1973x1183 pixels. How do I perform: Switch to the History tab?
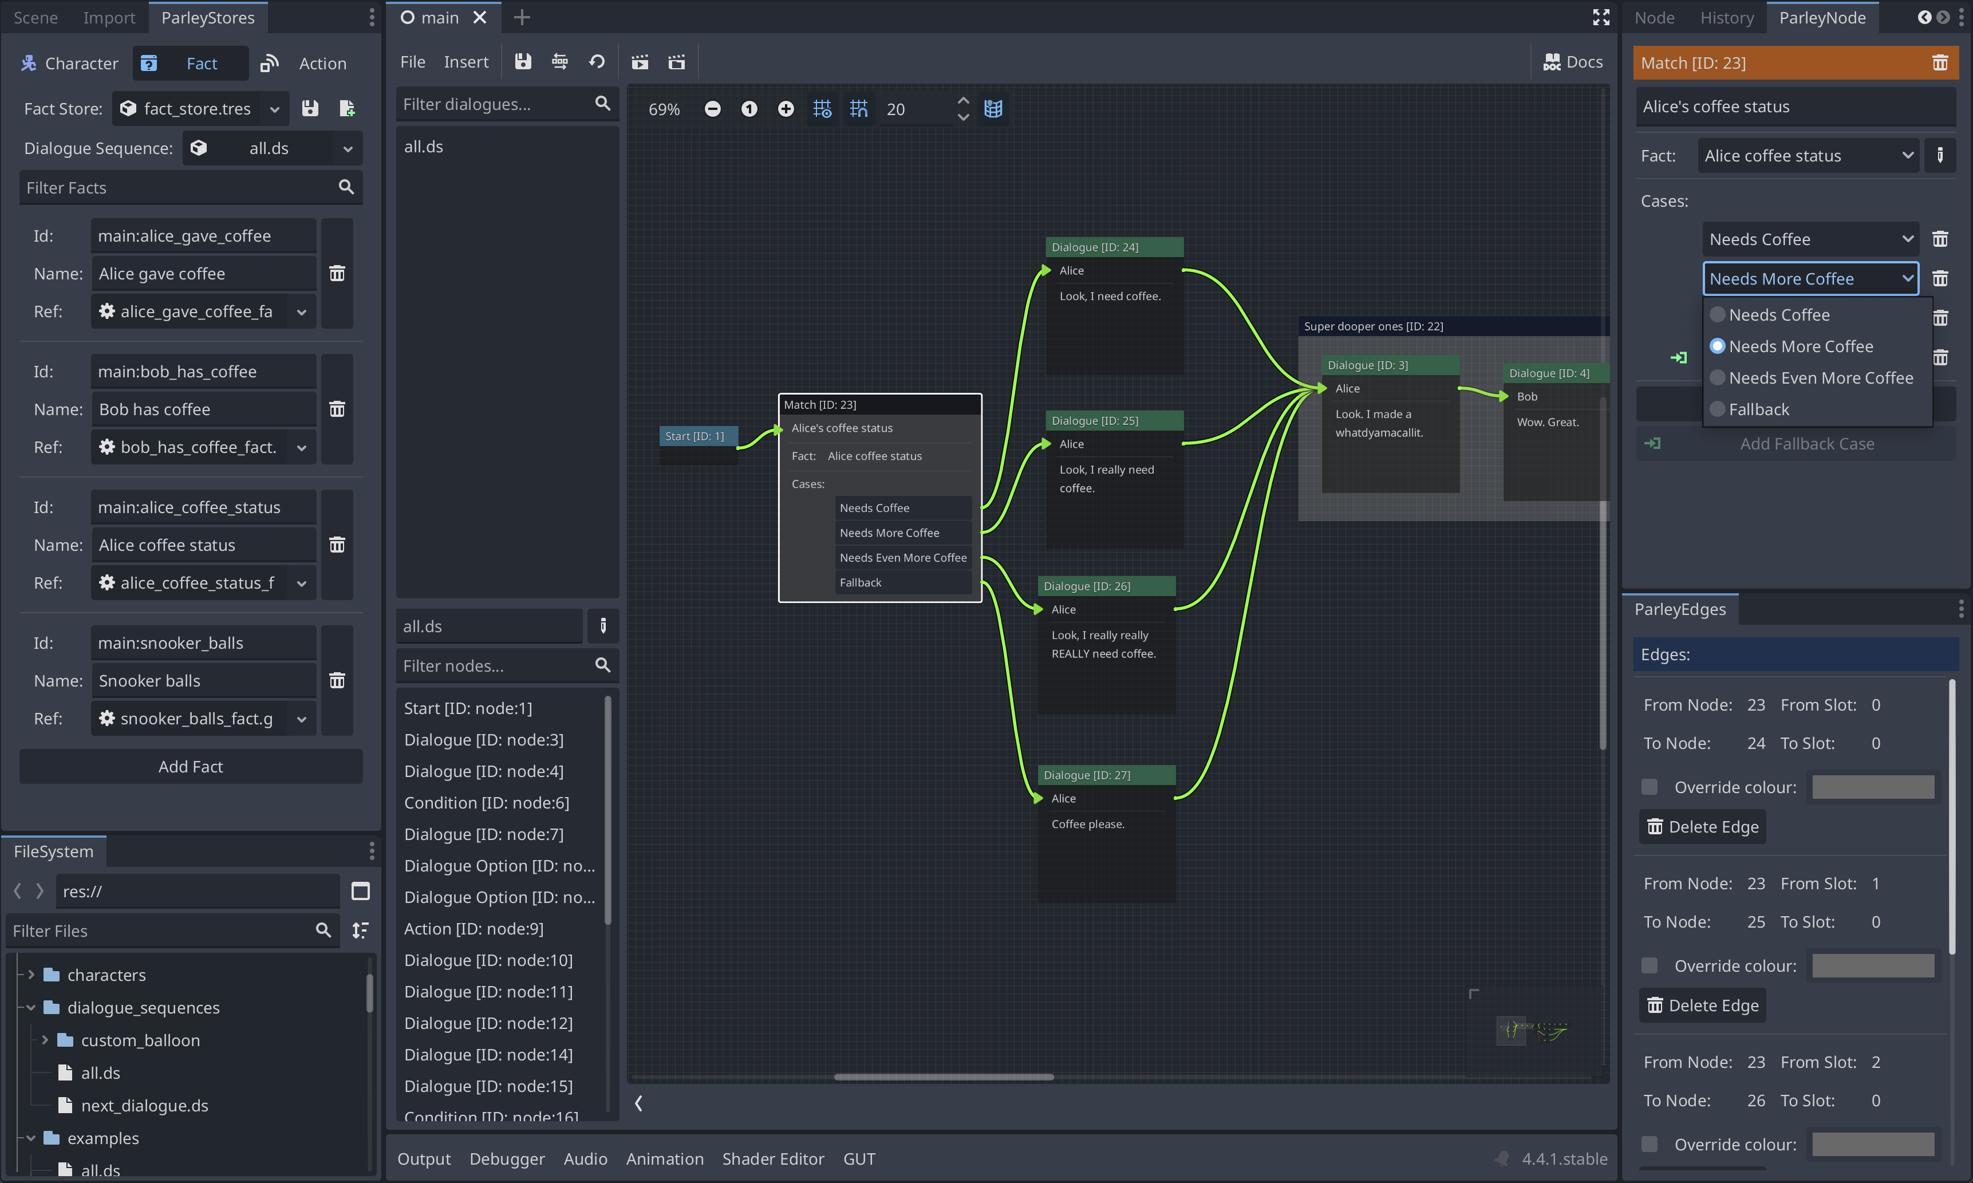(x=1726, y=18)
